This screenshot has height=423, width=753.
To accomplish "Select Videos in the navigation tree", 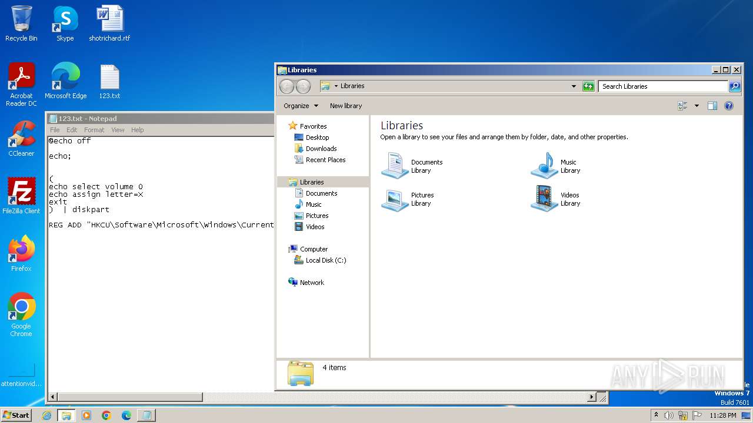I will pos(315,227).
